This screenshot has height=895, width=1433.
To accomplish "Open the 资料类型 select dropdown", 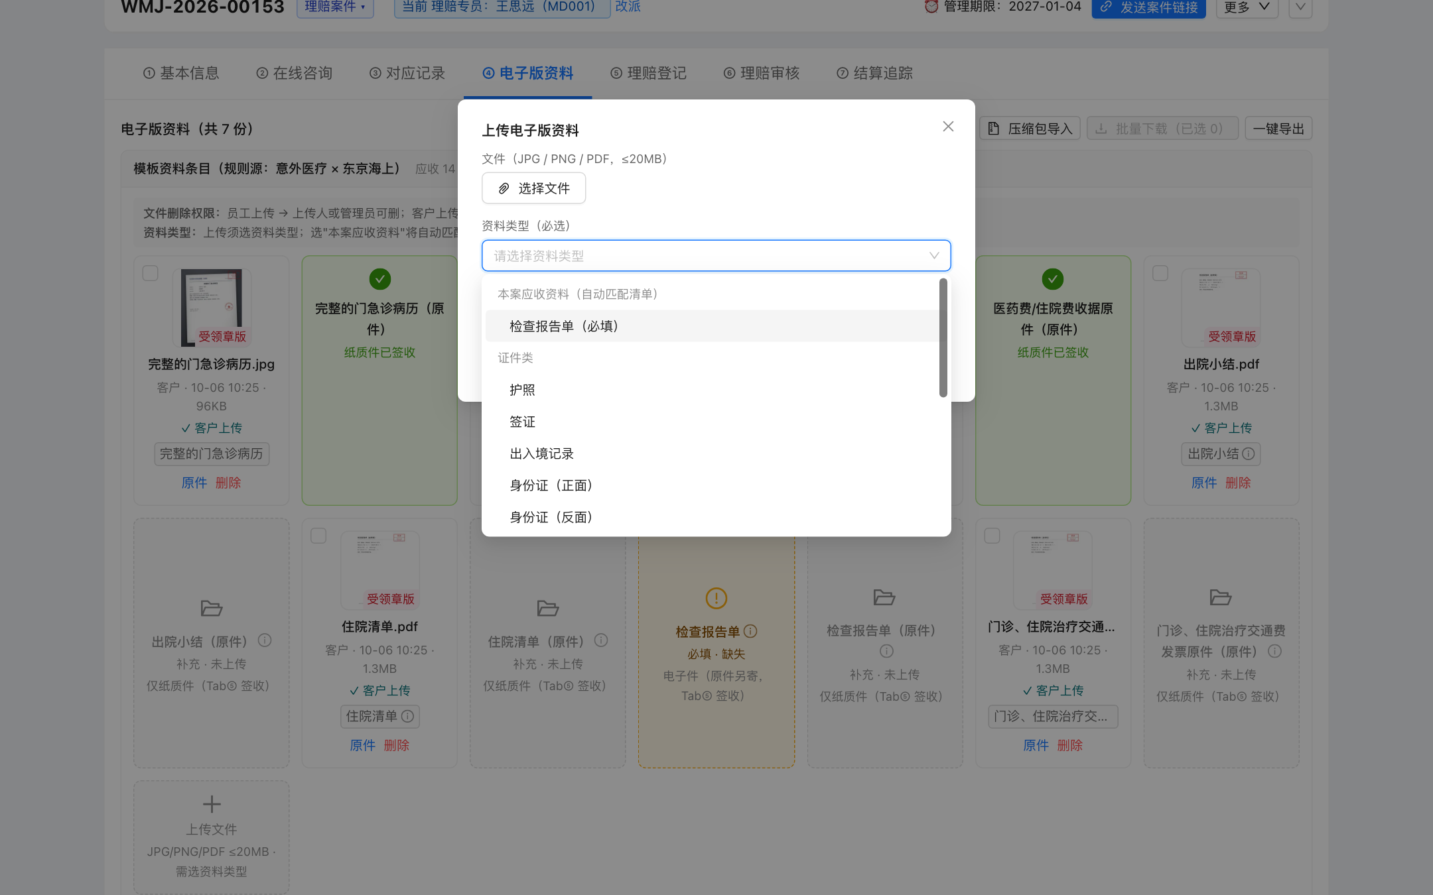I will tap(716, 256).
